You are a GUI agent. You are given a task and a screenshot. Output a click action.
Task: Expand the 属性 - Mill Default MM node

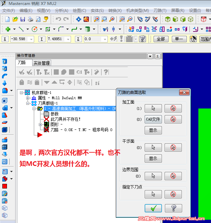click(x=28, y=98)
